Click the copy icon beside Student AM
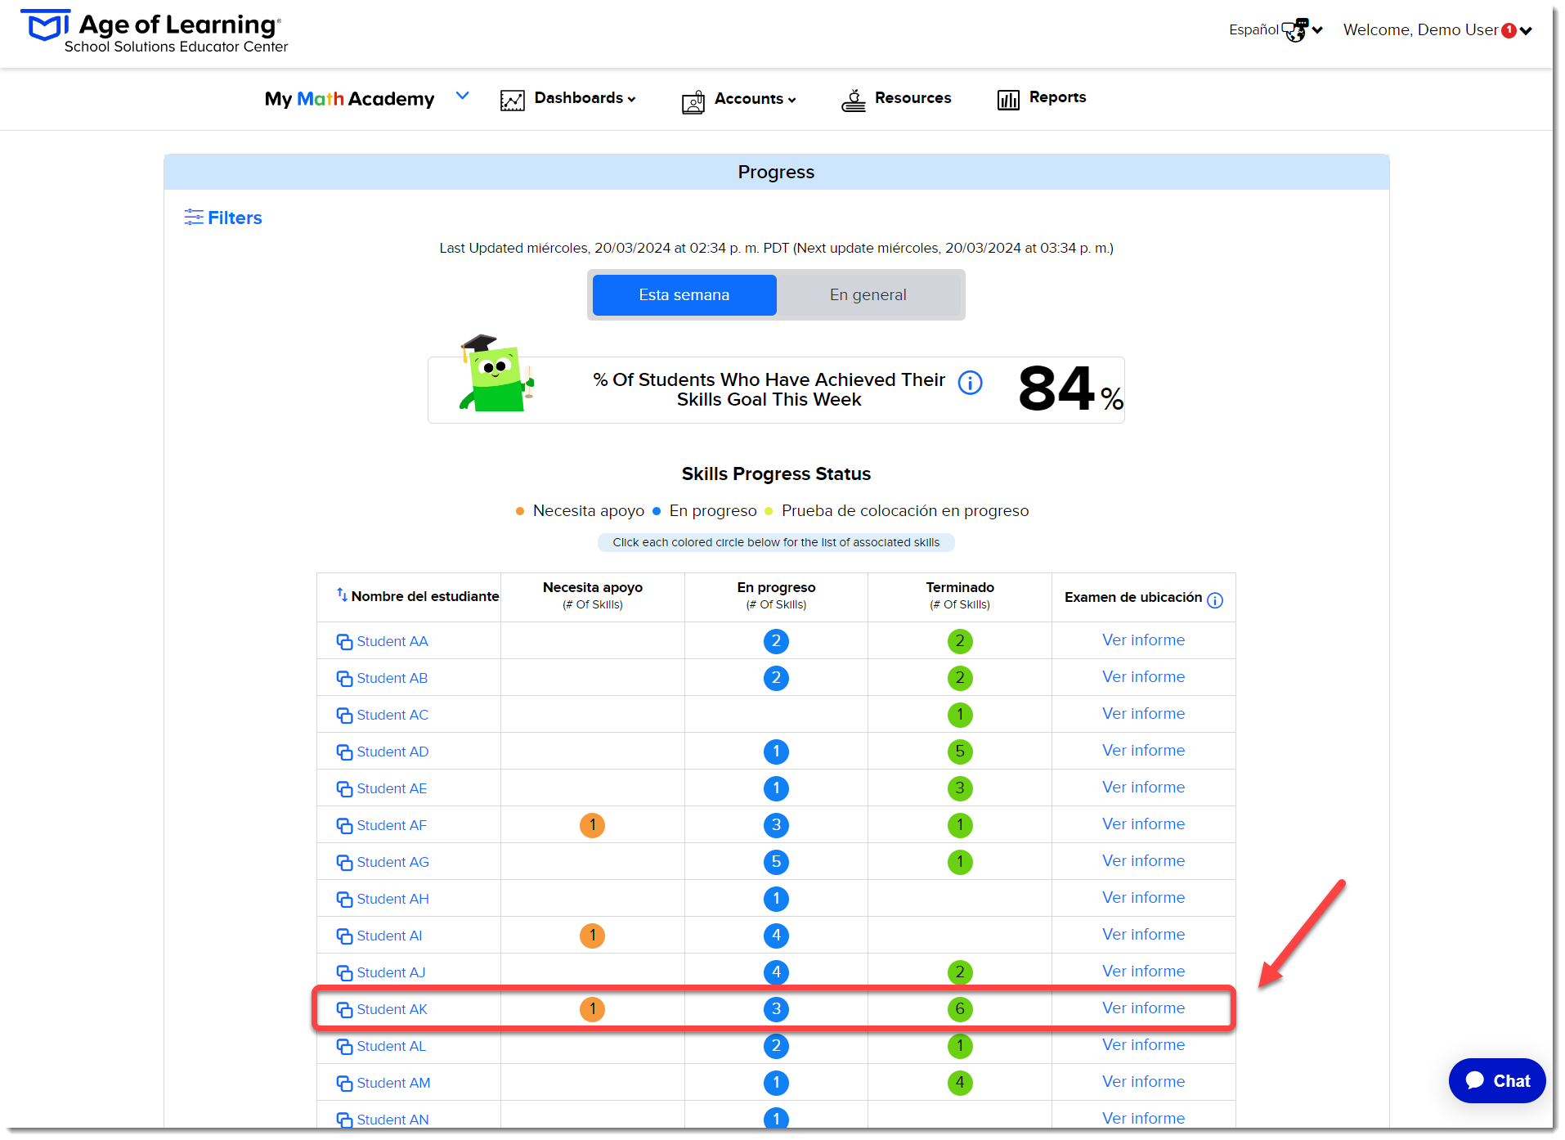The height and width of the screenshot is (1140, 1565). [x=344, y=1084]
